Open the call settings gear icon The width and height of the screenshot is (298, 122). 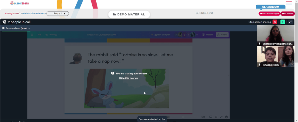tap(4, 22)
